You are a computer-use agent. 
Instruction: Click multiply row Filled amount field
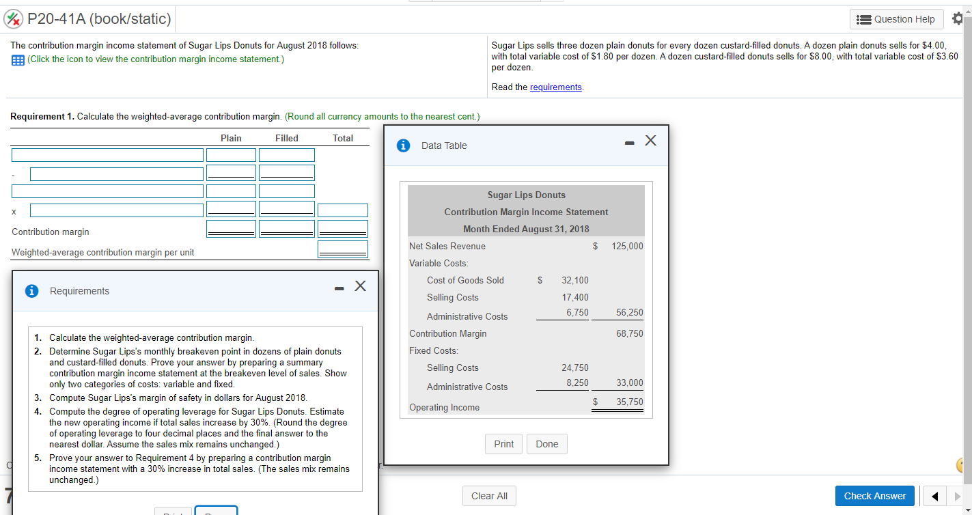287,209
